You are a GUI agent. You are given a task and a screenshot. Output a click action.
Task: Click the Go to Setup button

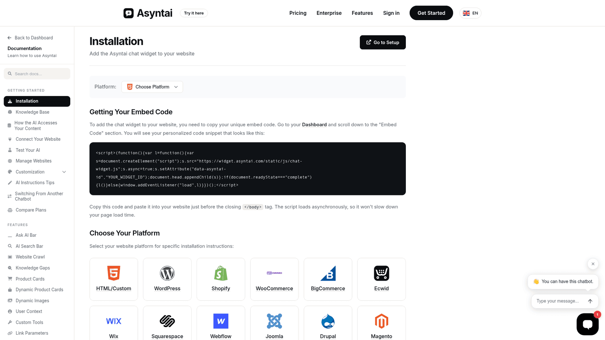click(x=383, y=42)
